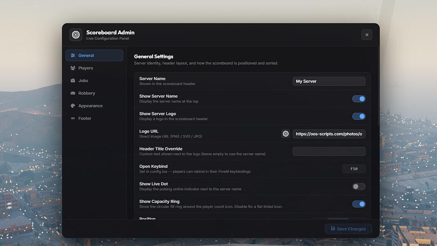Viewport: 437px width, 246px height.
Task: Select the Footer section
Action: pyautogui.click(x=94, y=118)
